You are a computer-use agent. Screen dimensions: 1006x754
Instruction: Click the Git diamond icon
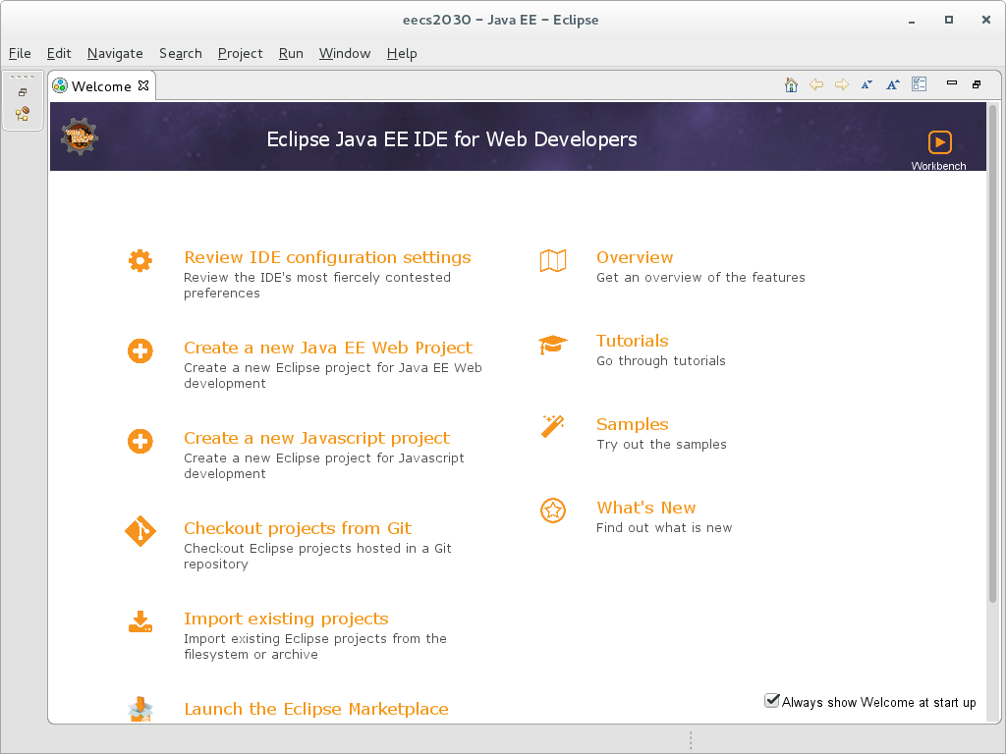pyautogui.click(x=140, y=531)
